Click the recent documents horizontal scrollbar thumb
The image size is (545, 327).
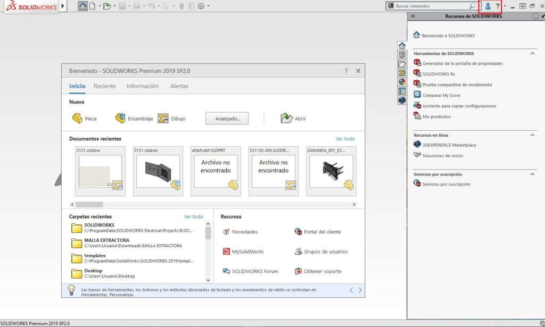(89, 205)
